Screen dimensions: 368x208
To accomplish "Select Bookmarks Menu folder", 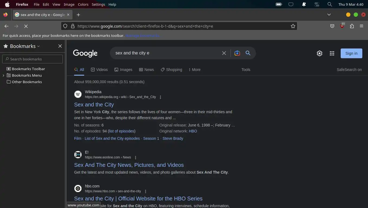I will [x=27, y=76].
